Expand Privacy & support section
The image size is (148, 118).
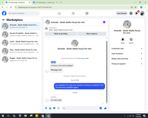[127, 64]
